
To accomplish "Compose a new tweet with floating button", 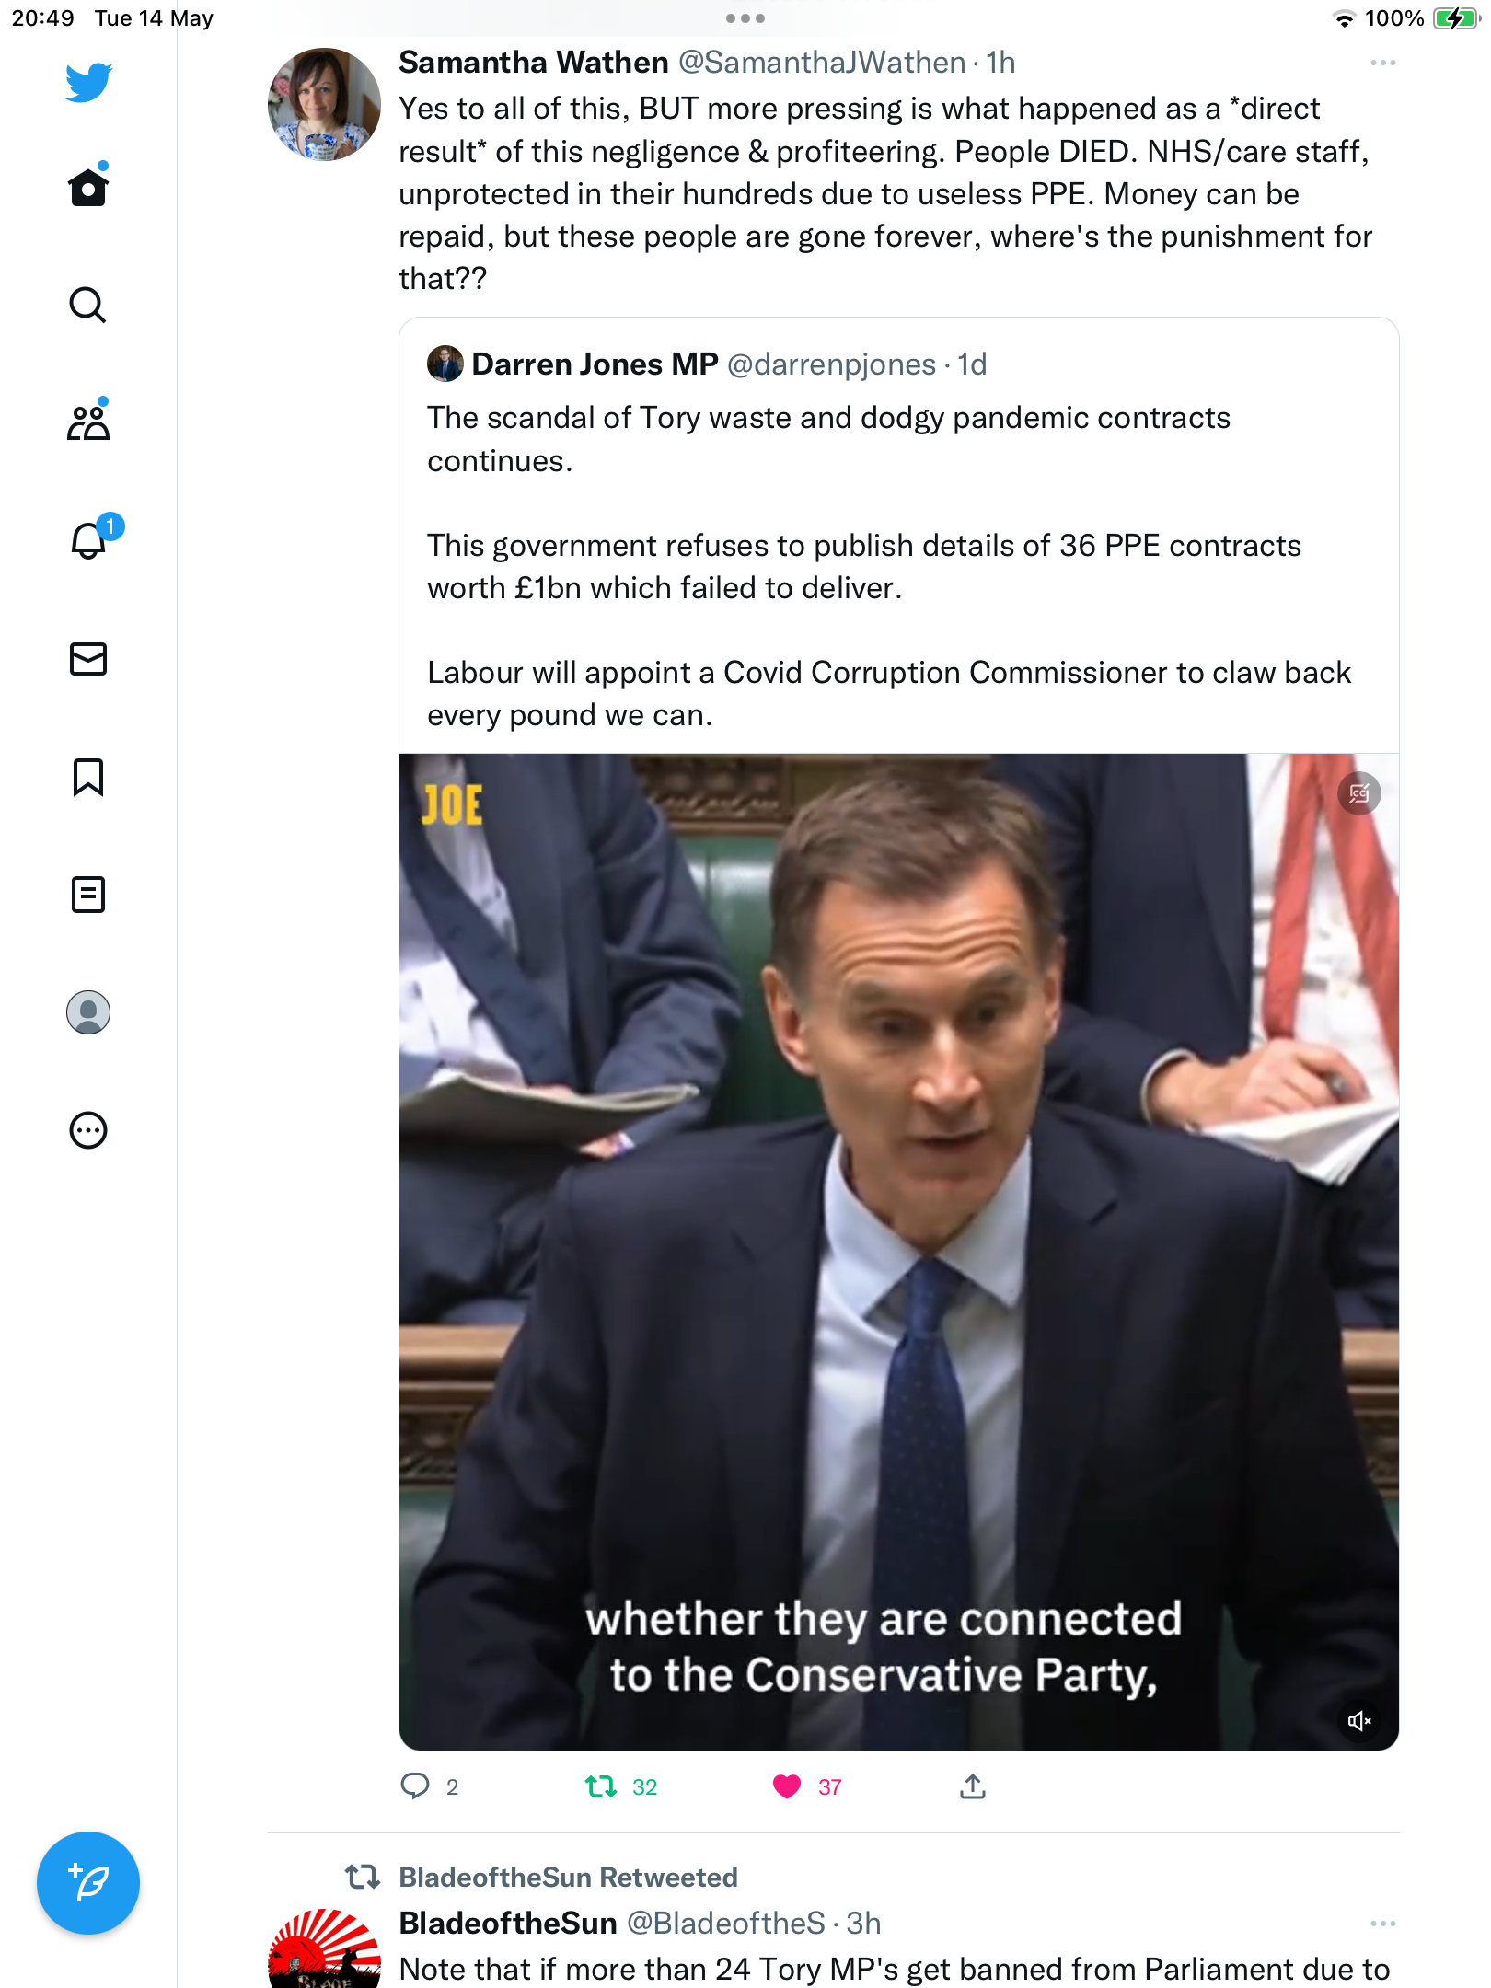I will (88, 1883).
